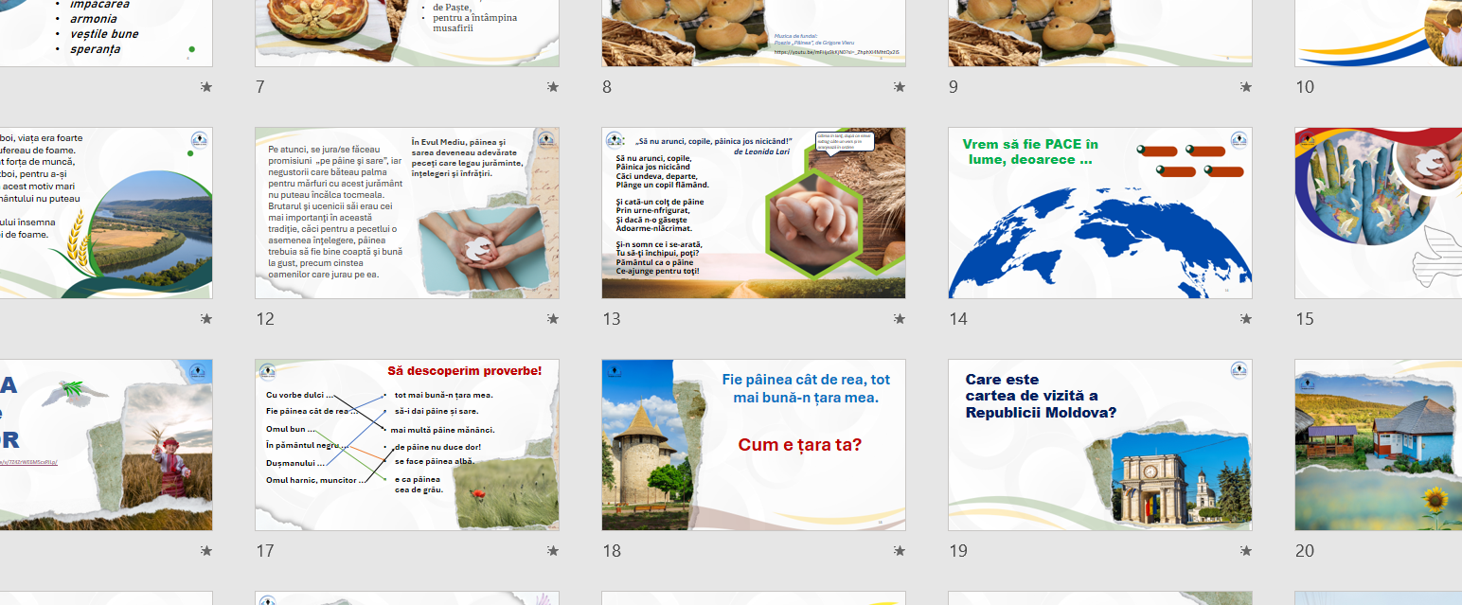Select slide 12 about bread and salt oaths
The height and width of the screenshot is (605, 1462).
[406, 213]
